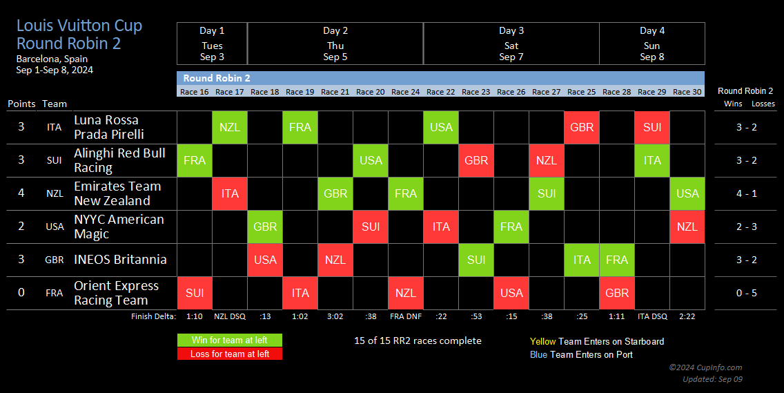This screenshot has width=784, height=393.
Task: Click the Day 4 Sun Sep 8 header
Action: (x=652, y=44)
